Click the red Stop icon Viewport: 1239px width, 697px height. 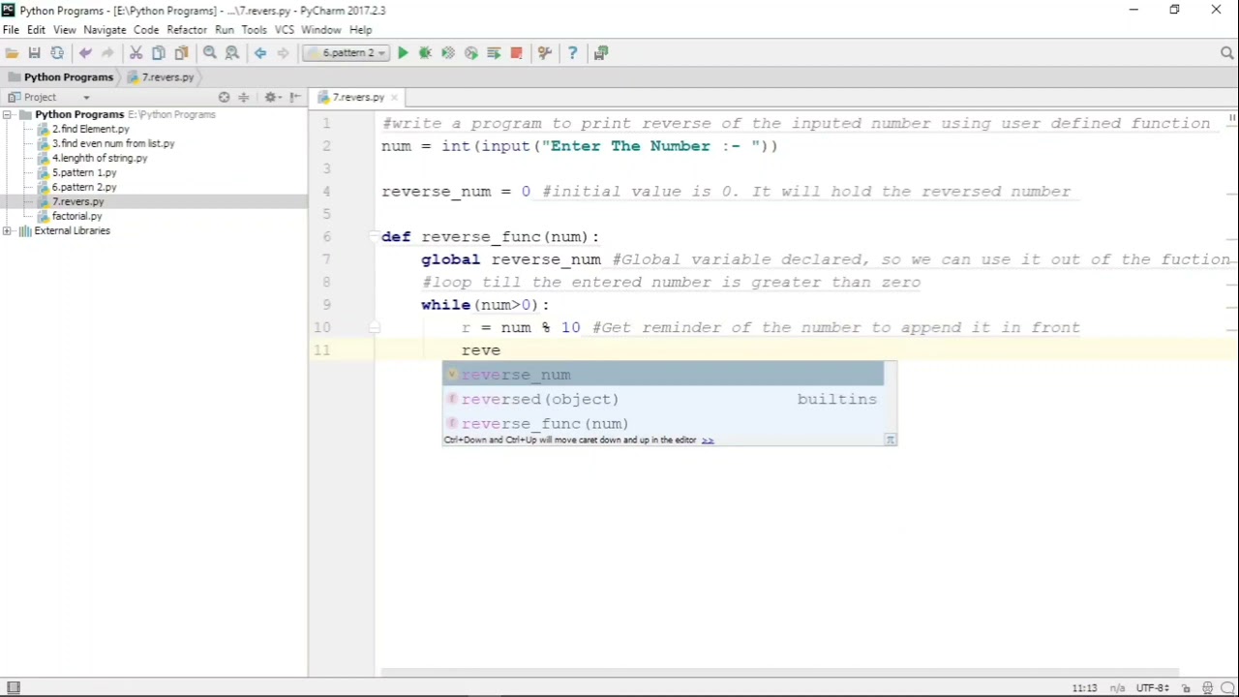(x=516, y=53)
